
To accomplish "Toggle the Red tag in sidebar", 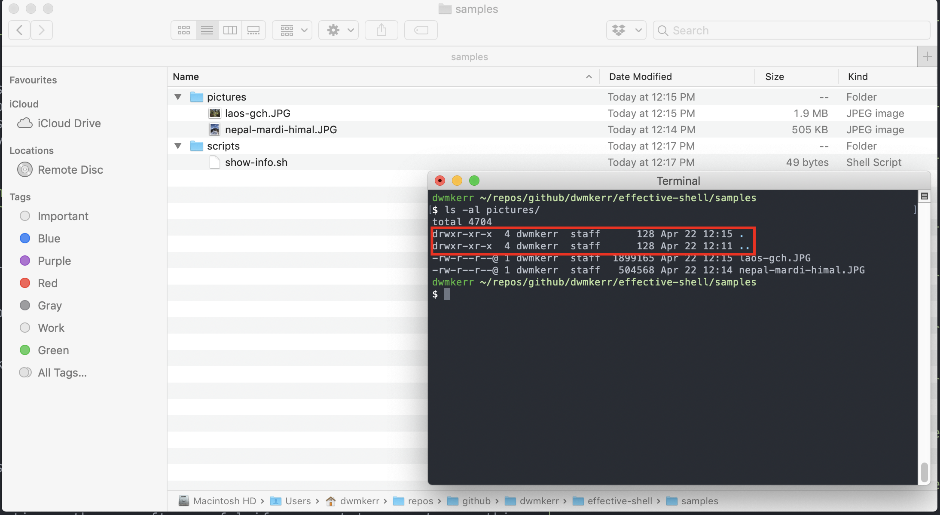I will point(48,283).
